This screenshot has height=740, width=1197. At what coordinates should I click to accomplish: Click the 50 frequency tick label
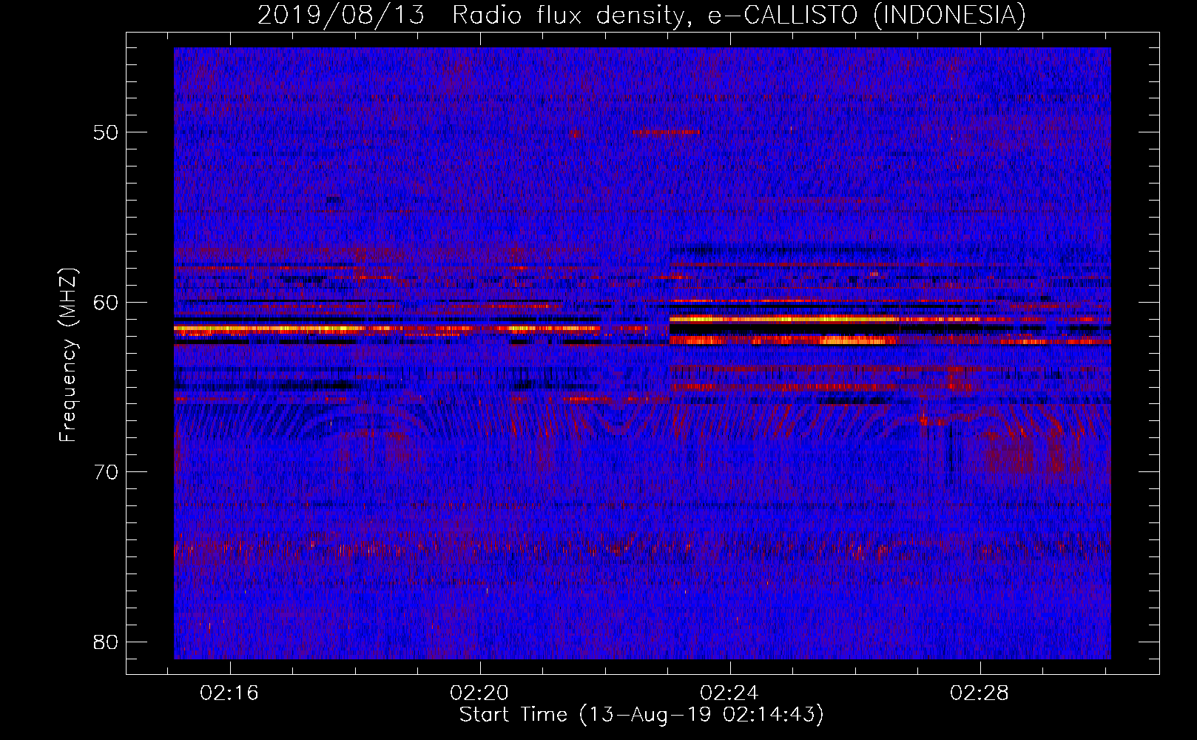(x=106, y=132)
